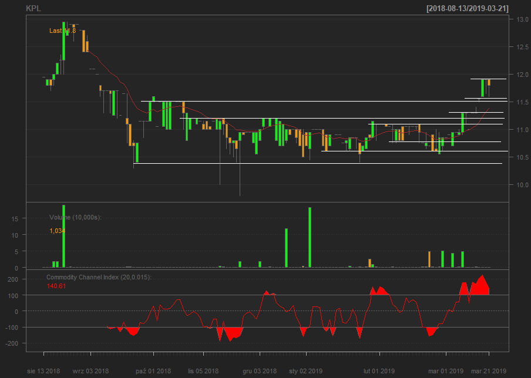
Task: Click the 'lis 05 2018' date label
Action: [x=203, y=371]
